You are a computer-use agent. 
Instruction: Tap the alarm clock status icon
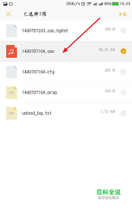point(83,4)
